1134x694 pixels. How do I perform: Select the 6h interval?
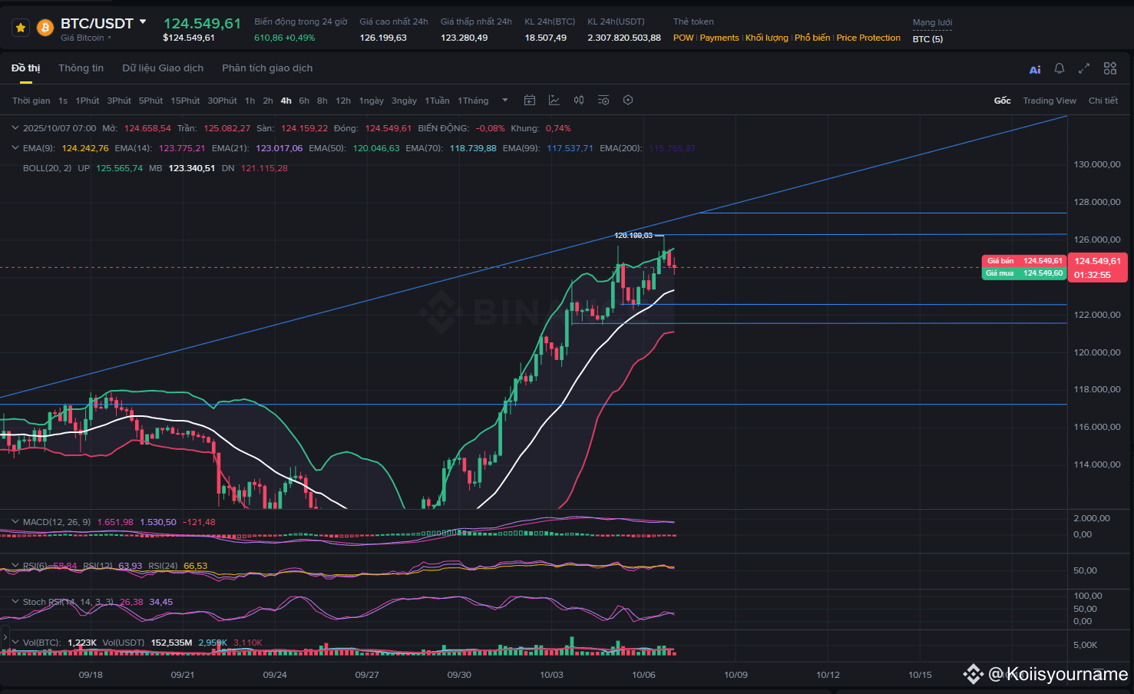[304, 101]
